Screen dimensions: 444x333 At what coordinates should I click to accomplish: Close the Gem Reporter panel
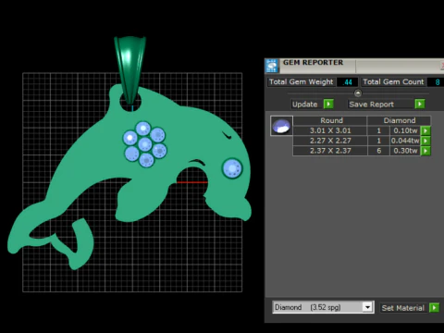[x=442, y=66]
